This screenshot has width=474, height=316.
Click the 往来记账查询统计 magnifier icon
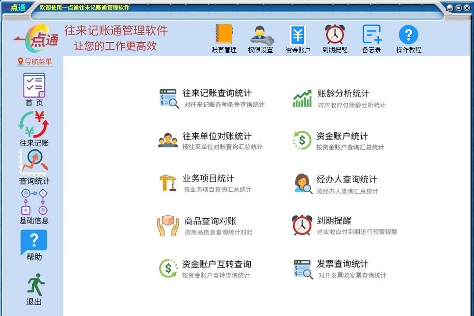169,98
